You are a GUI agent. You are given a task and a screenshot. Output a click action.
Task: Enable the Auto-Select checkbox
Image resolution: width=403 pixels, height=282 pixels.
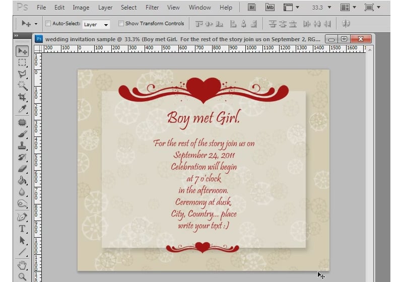pos(48,23)
